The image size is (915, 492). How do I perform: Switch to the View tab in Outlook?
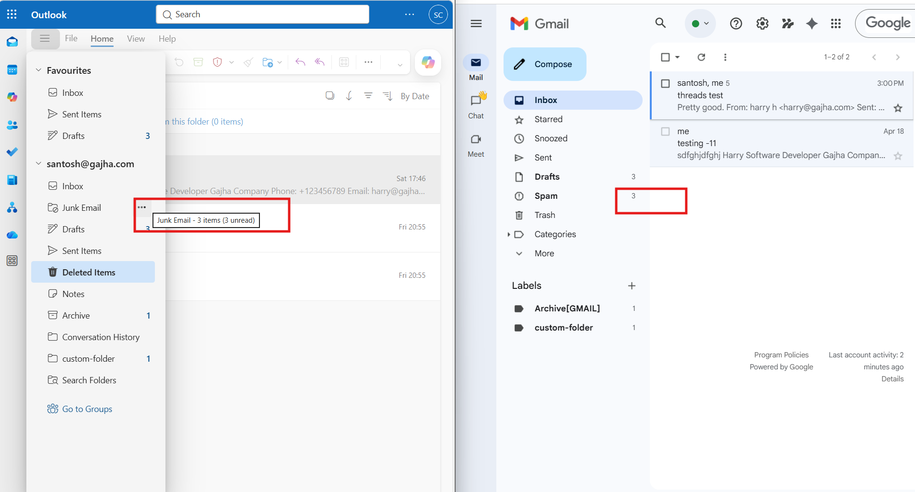[x=136, y=39]
